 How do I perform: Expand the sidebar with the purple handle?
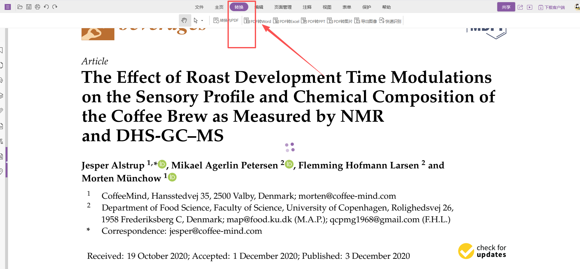point(7,162)
